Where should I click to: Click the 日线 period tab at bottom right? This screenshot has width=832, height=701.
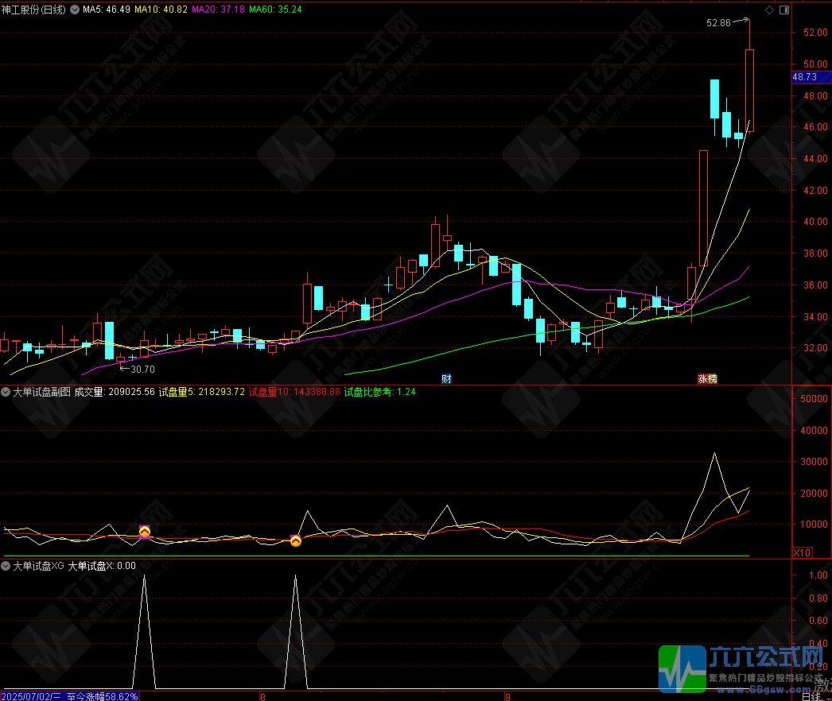coord(811,695)
